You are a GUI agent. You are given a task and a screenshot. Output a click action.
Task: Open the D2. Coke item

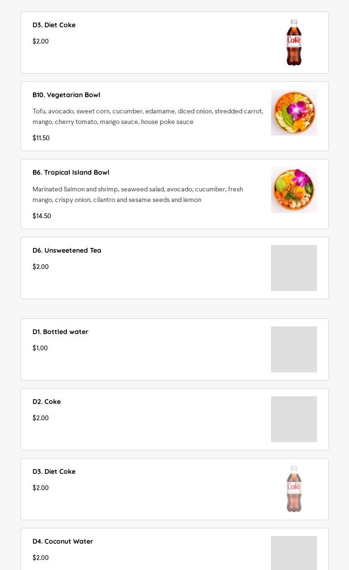[46, 402]
